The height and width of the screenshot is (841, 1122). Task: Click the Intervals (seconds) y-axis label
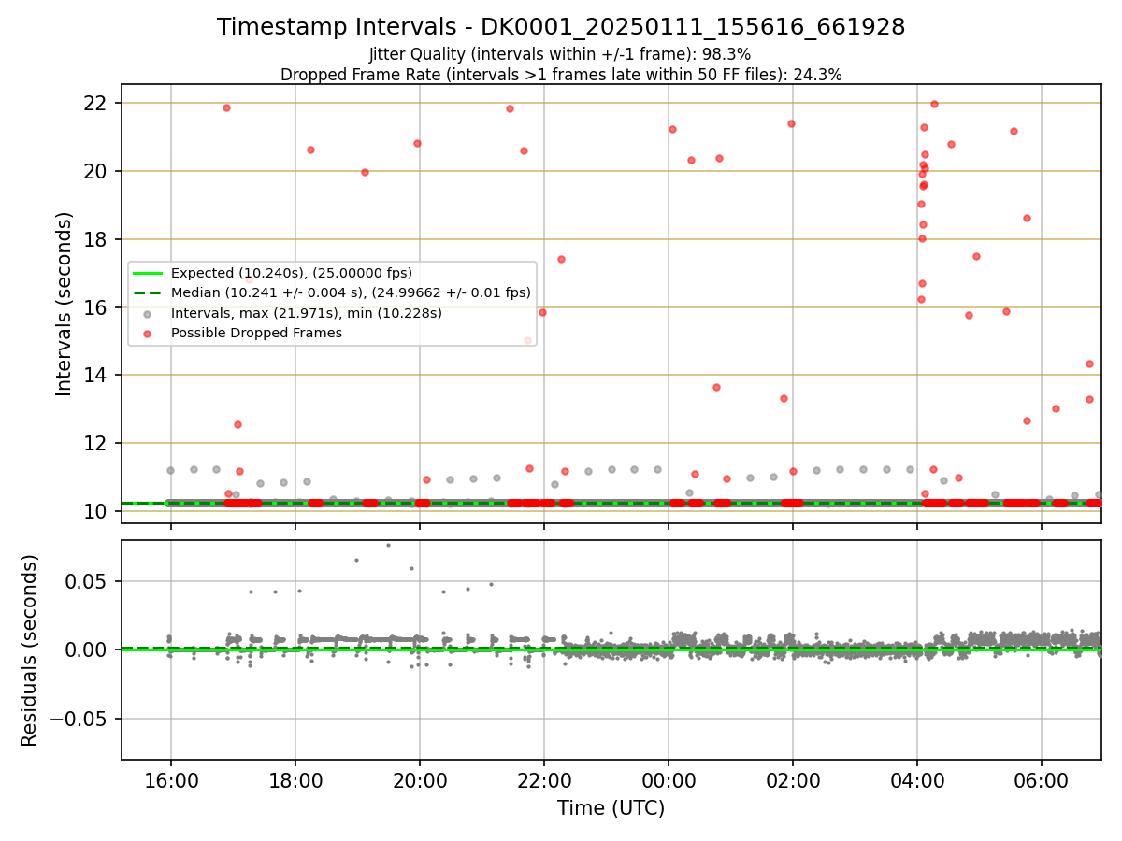(64, 304)
